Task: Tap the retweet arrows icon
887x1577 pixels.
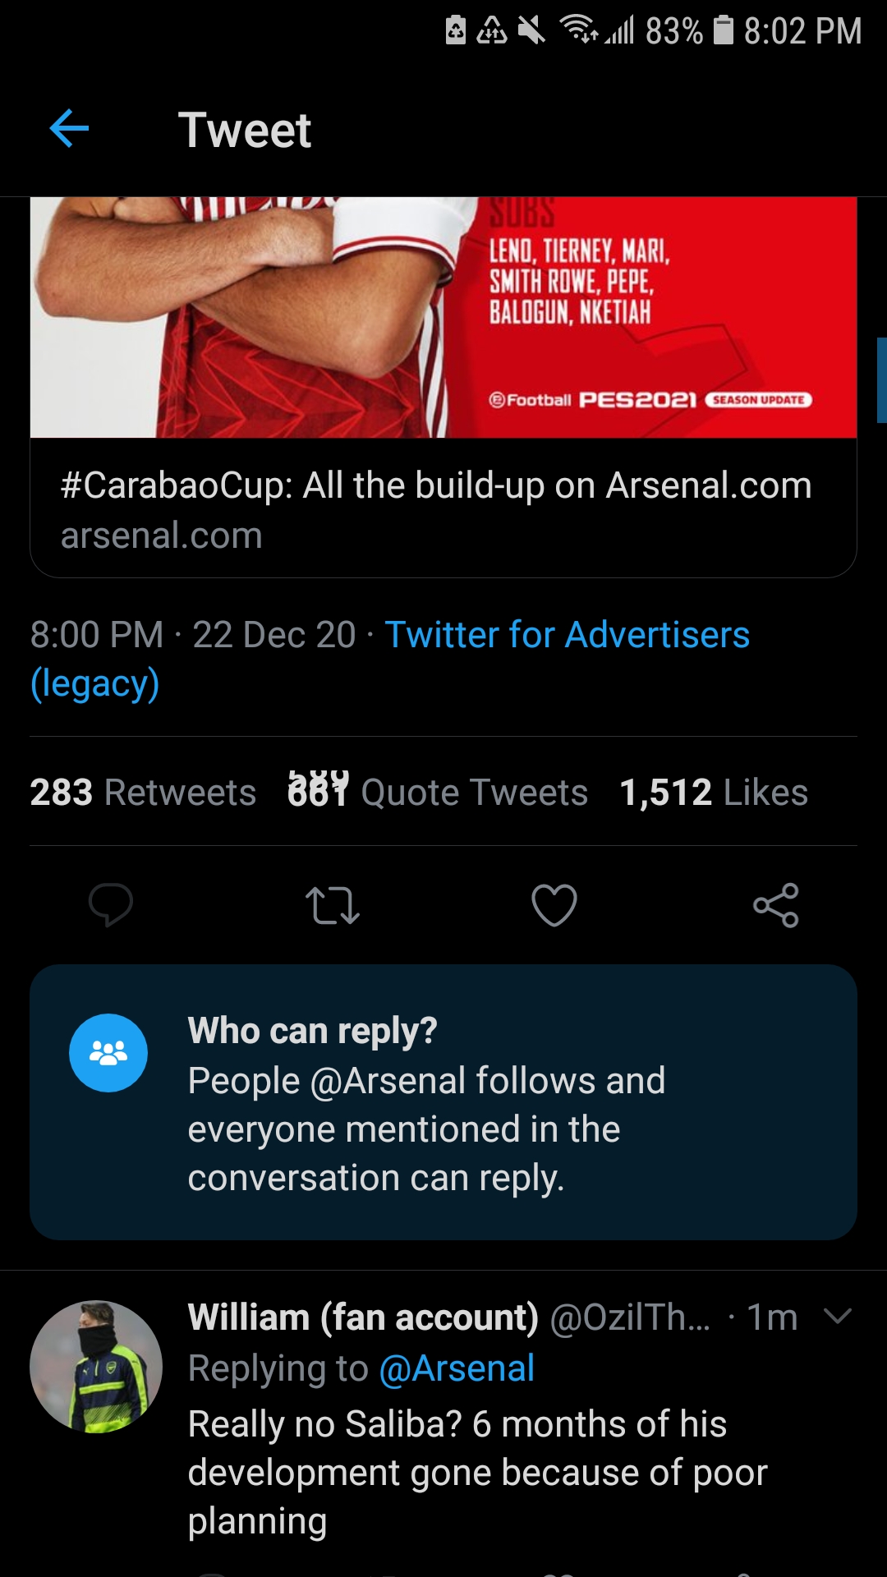Action: 333,905
